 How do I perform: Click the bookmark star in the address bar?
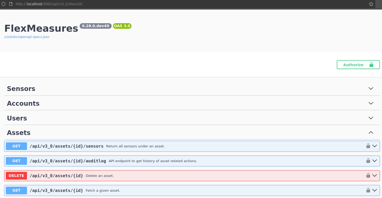click(x=371, y=4)
